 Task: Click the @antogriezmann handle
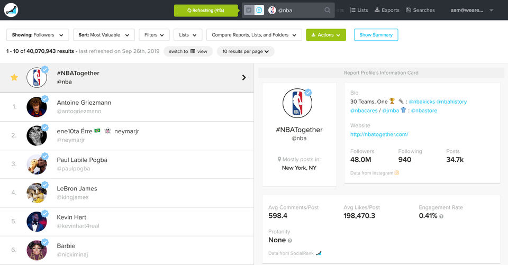pos(79,111)
